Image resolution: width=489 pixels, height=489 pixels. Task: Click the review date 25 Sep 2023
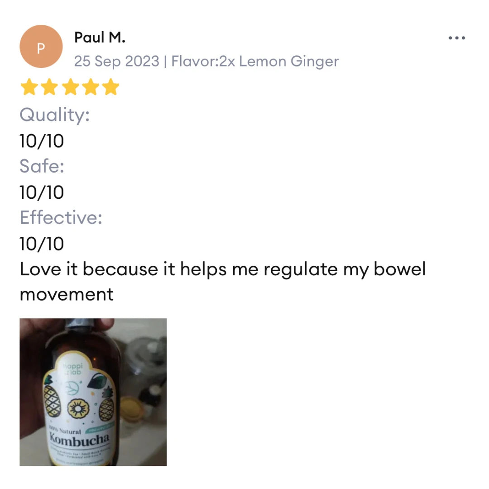coord(117,61)
